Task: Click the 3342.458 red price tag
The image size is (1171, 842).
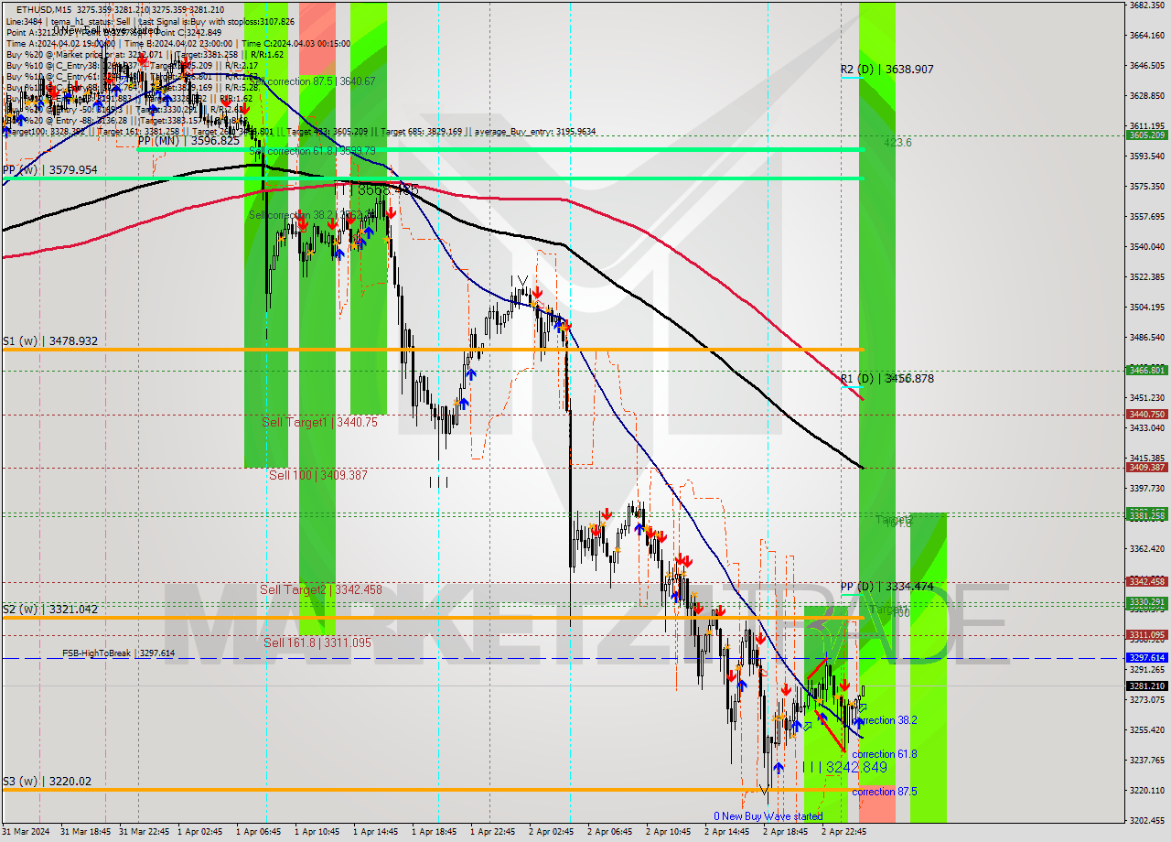Action: [x=1147, y=582]
